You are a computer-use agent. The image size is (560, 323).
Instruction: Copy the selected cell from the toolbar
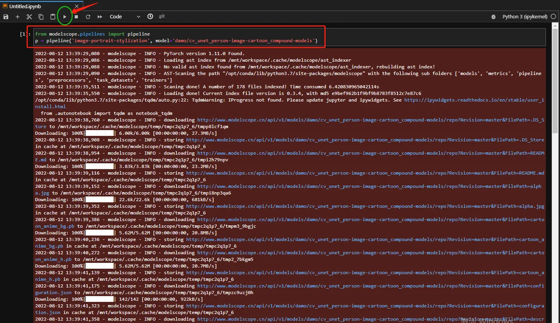[41, 17]
